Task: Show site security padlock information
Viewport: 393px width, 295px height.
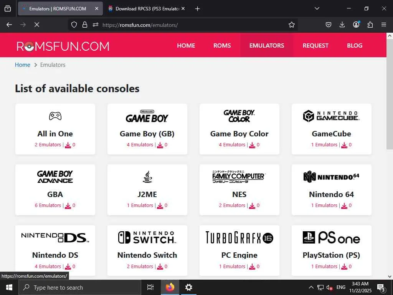Action: [85, 25]
